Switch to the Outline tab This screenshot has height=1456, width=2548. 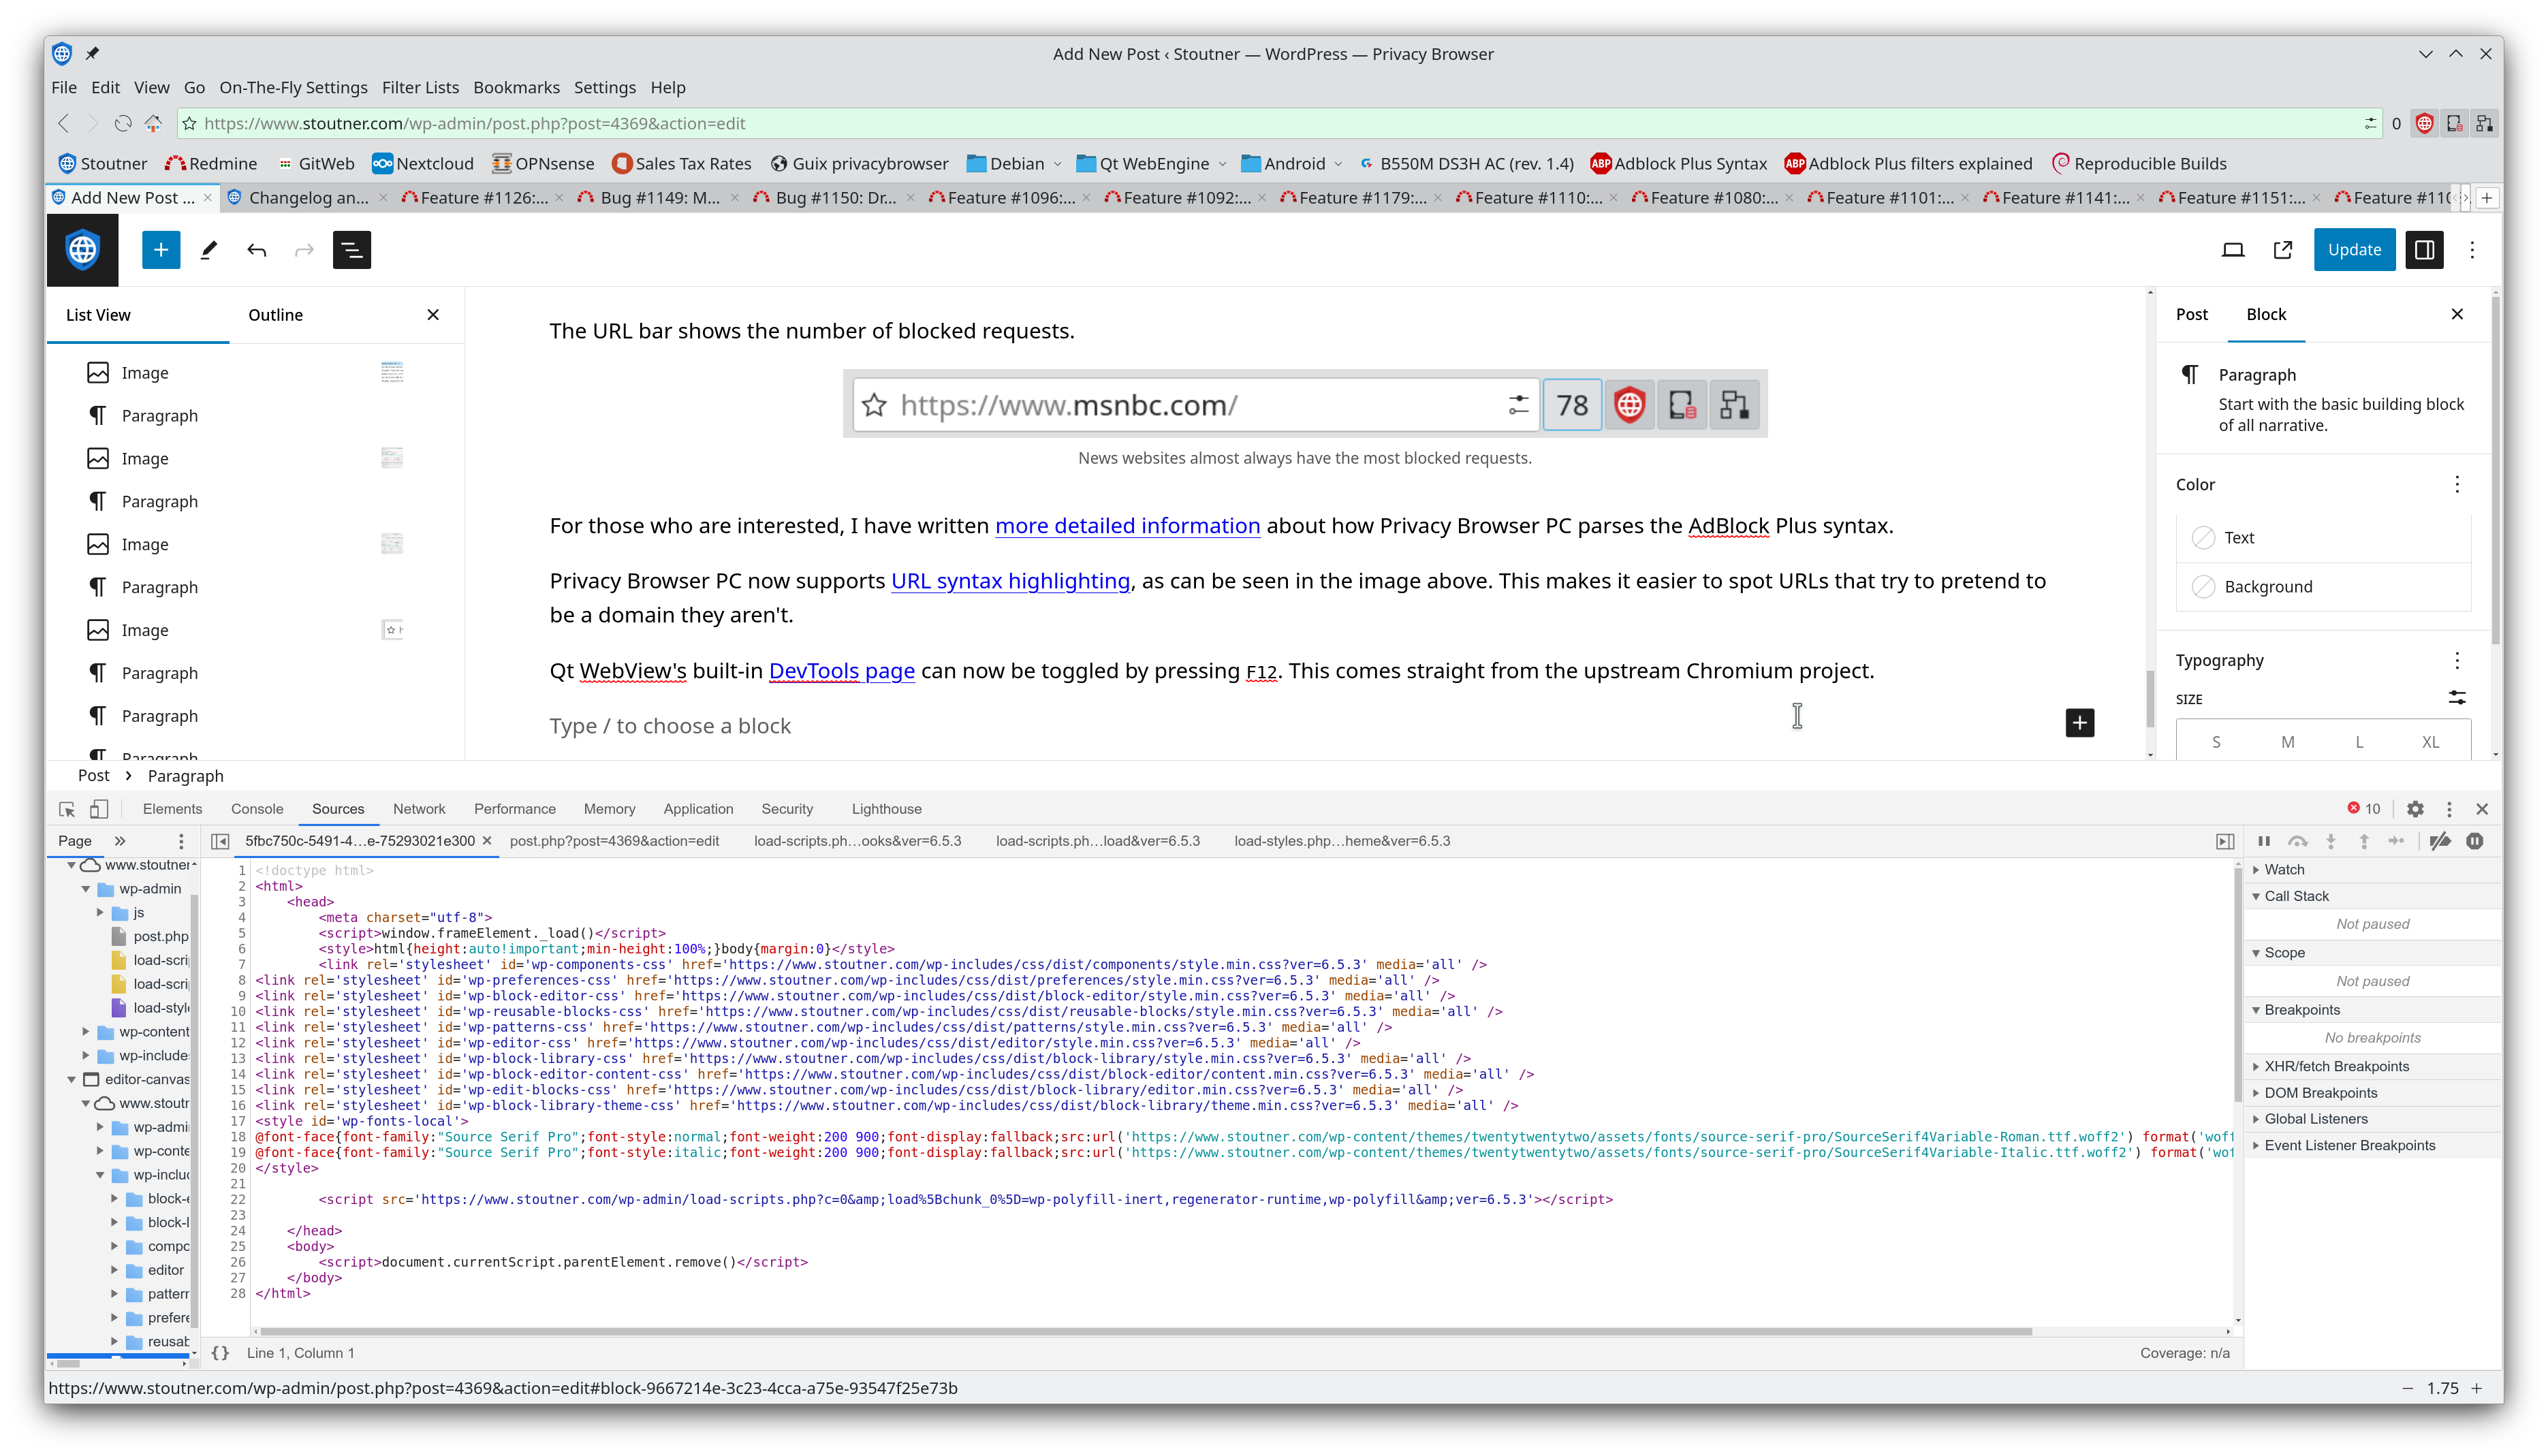coord(275,315)
